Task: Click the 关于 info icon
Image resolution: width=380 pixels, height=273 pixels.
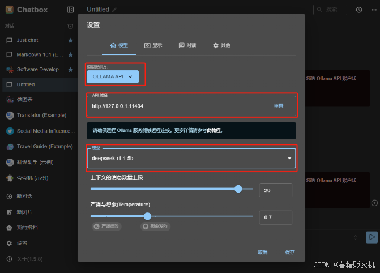Action: point(9,259)
